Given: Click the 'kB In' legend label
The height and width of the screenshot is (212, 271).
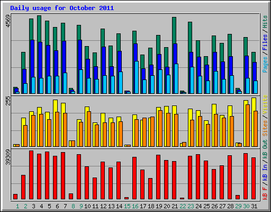Looking at the screenshot, I should point(265,172).
